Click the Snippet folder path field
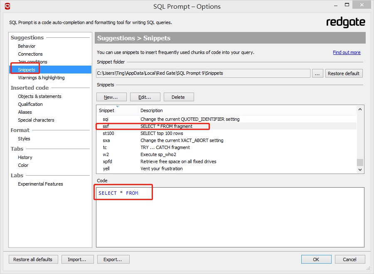The height and width of the screenshot is (274, 374). tap(203, 73)
